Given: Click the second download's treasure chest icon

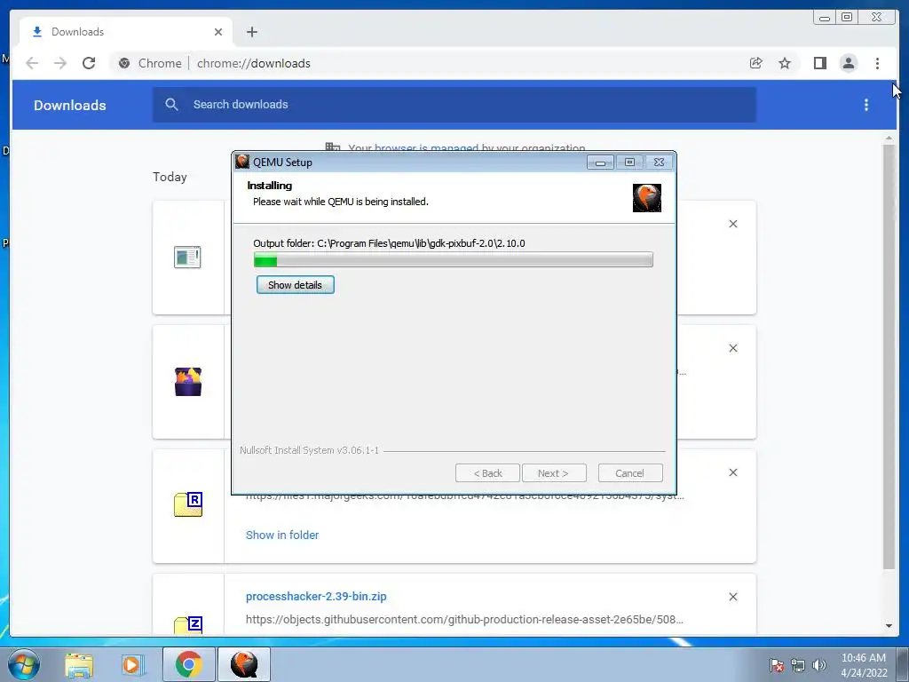Looking at the screenshot, I should click(188, 382).
